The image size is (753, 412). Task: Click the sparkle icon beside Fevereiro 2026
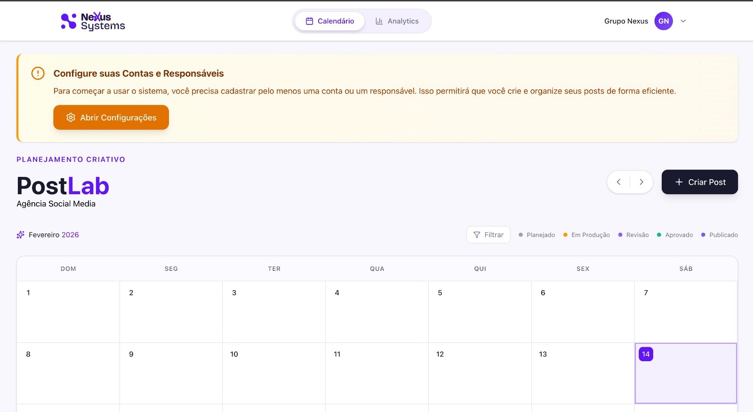[x=20, y=235]
